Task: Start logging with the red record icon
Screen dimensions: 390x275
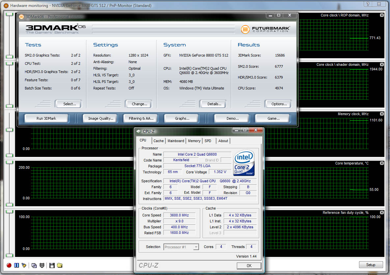Action: tap(9, 265)
